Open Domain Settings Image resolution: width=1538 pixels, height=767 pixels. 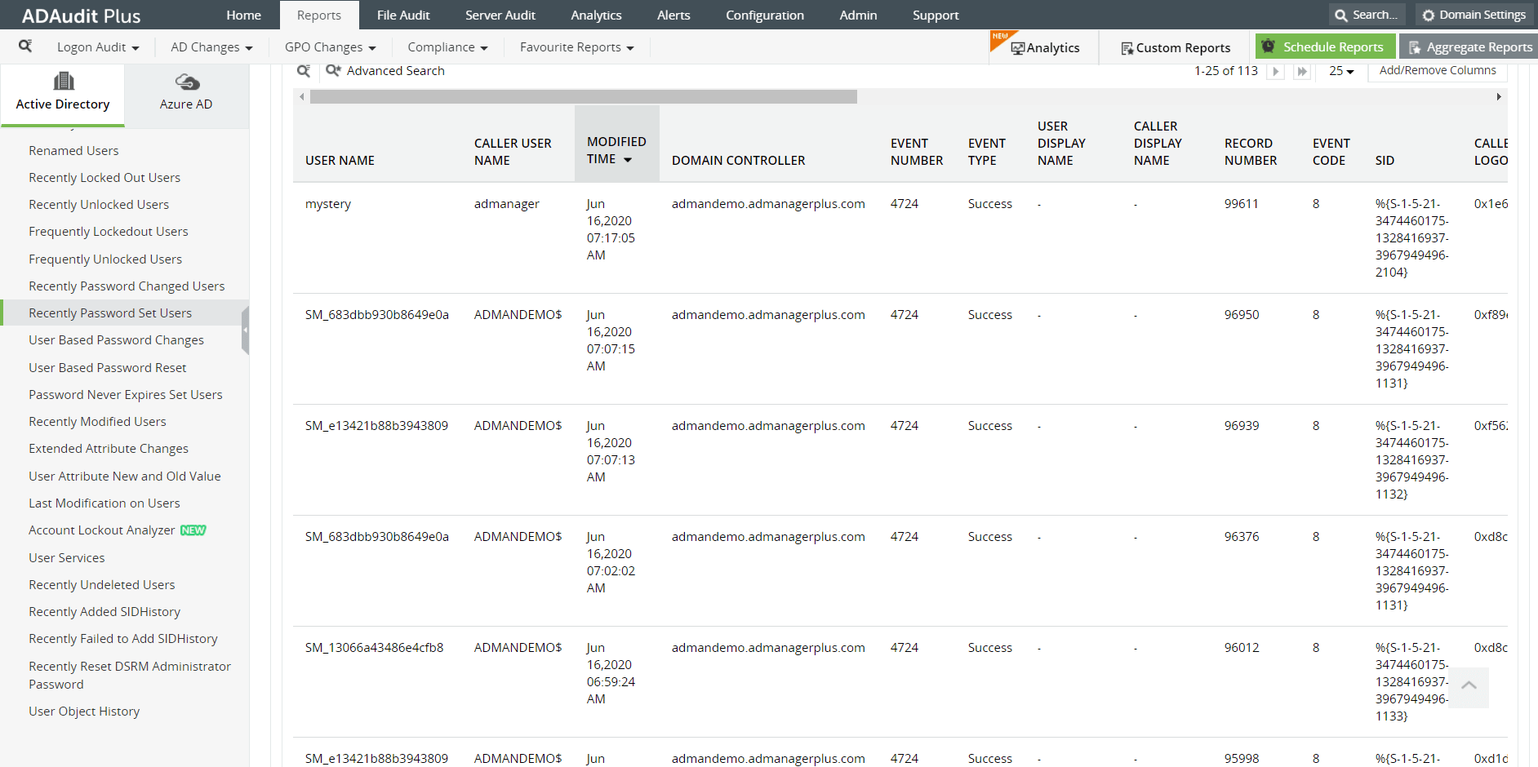tap(1474, 15)
